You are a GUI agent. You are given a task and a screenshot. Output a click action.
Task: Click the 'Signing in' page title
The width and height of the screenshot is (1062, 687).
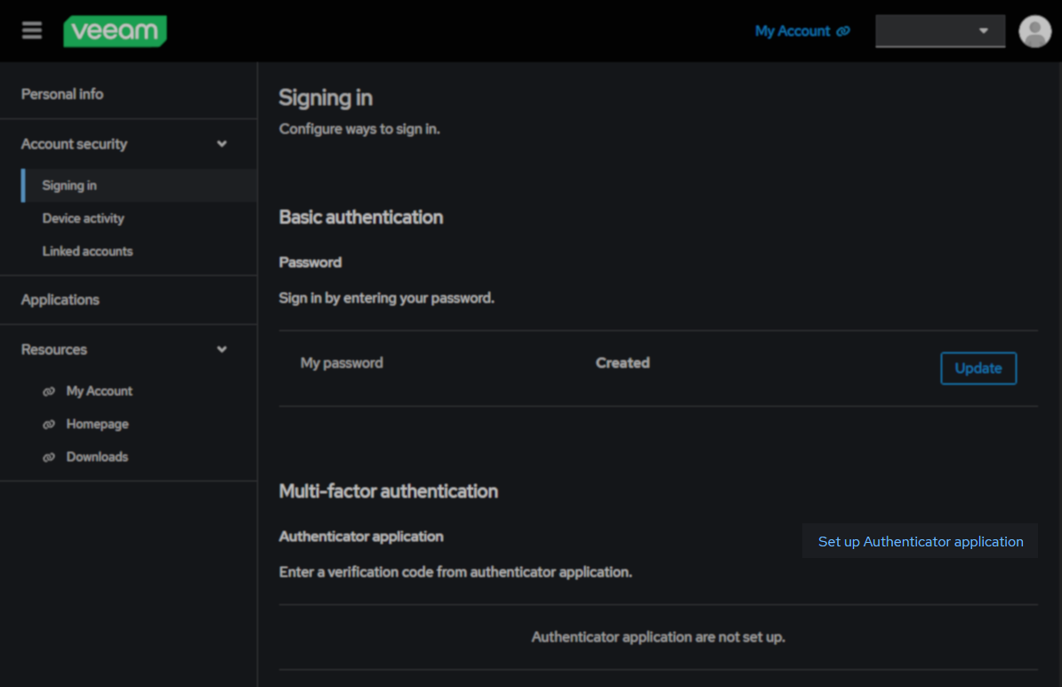[x=326, y=98]
